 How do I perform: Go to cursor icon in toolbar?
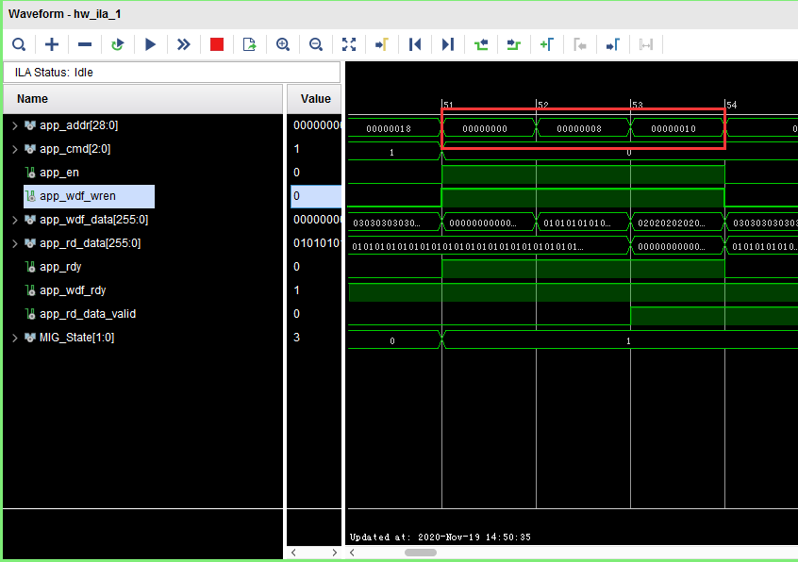382,44
